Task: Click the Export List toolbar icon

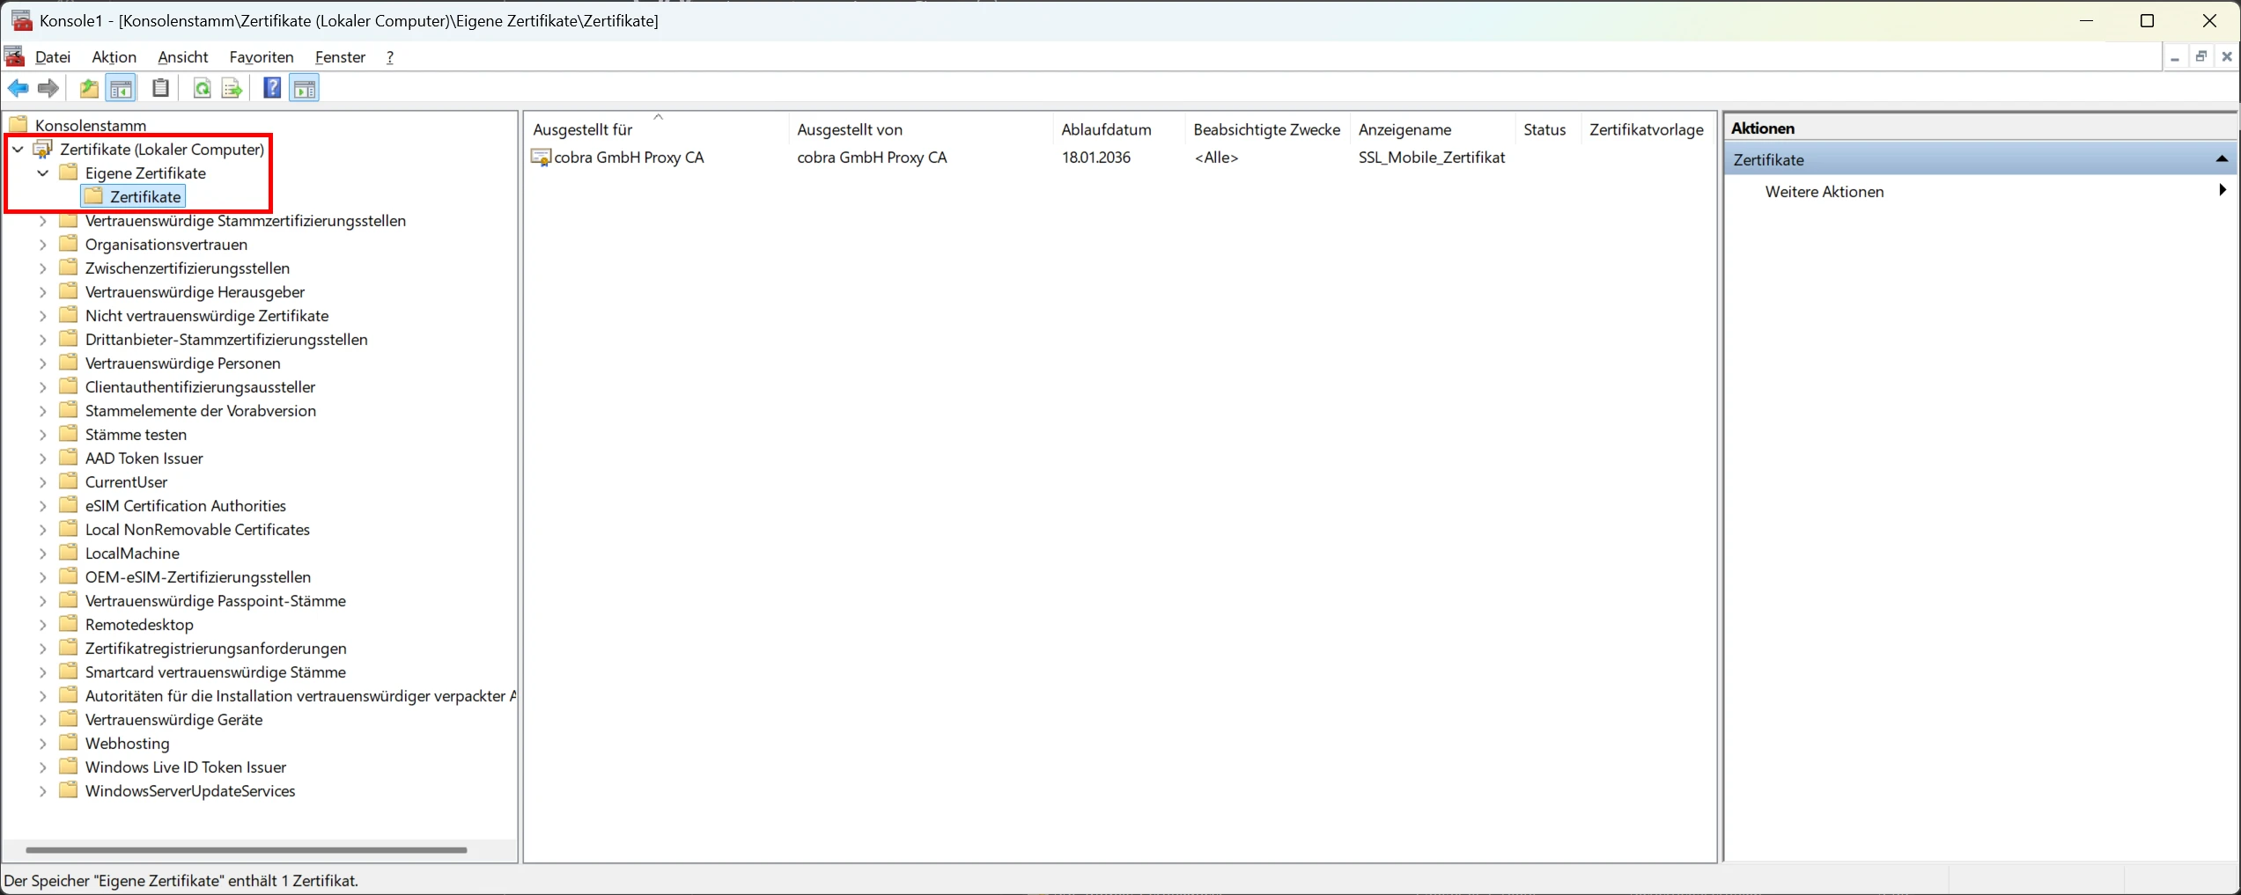Action: [232, 88]
